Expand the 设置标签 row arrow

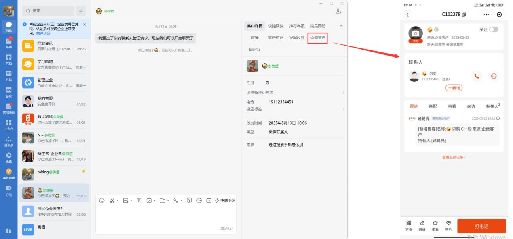coord(343,109)
